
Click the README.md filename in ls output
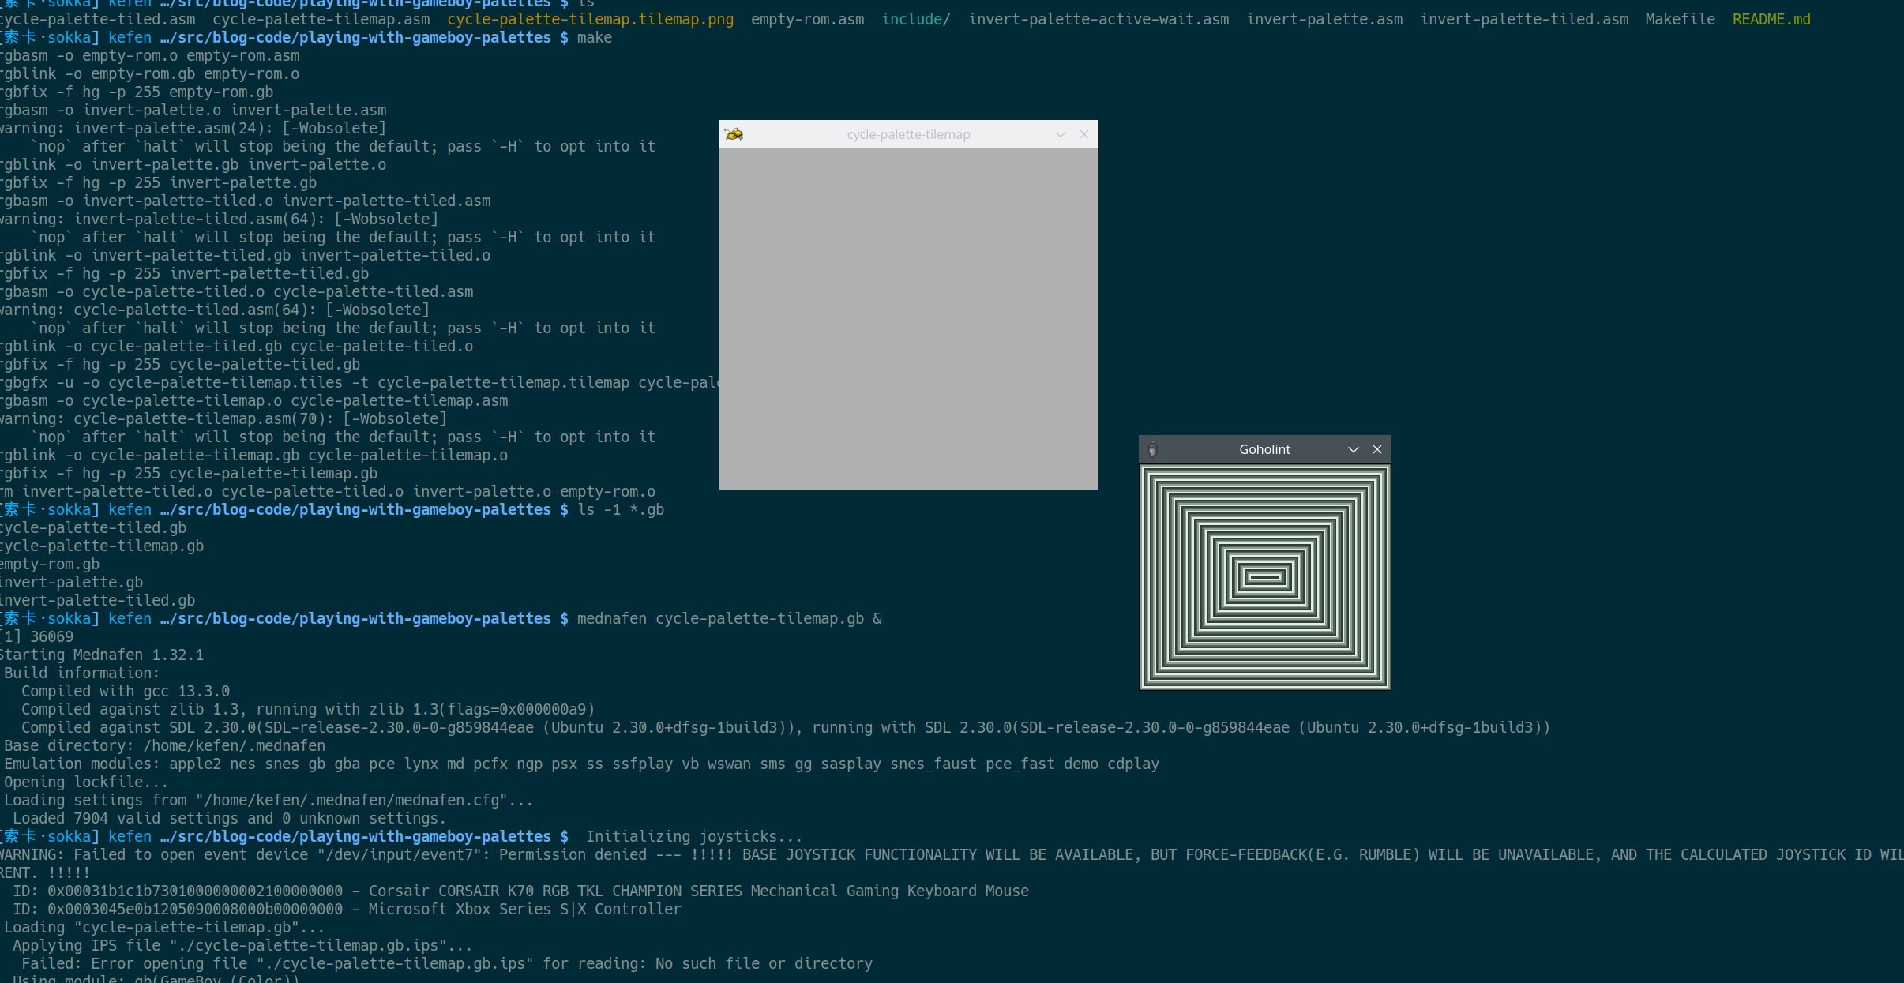[x=1771, y=19]
